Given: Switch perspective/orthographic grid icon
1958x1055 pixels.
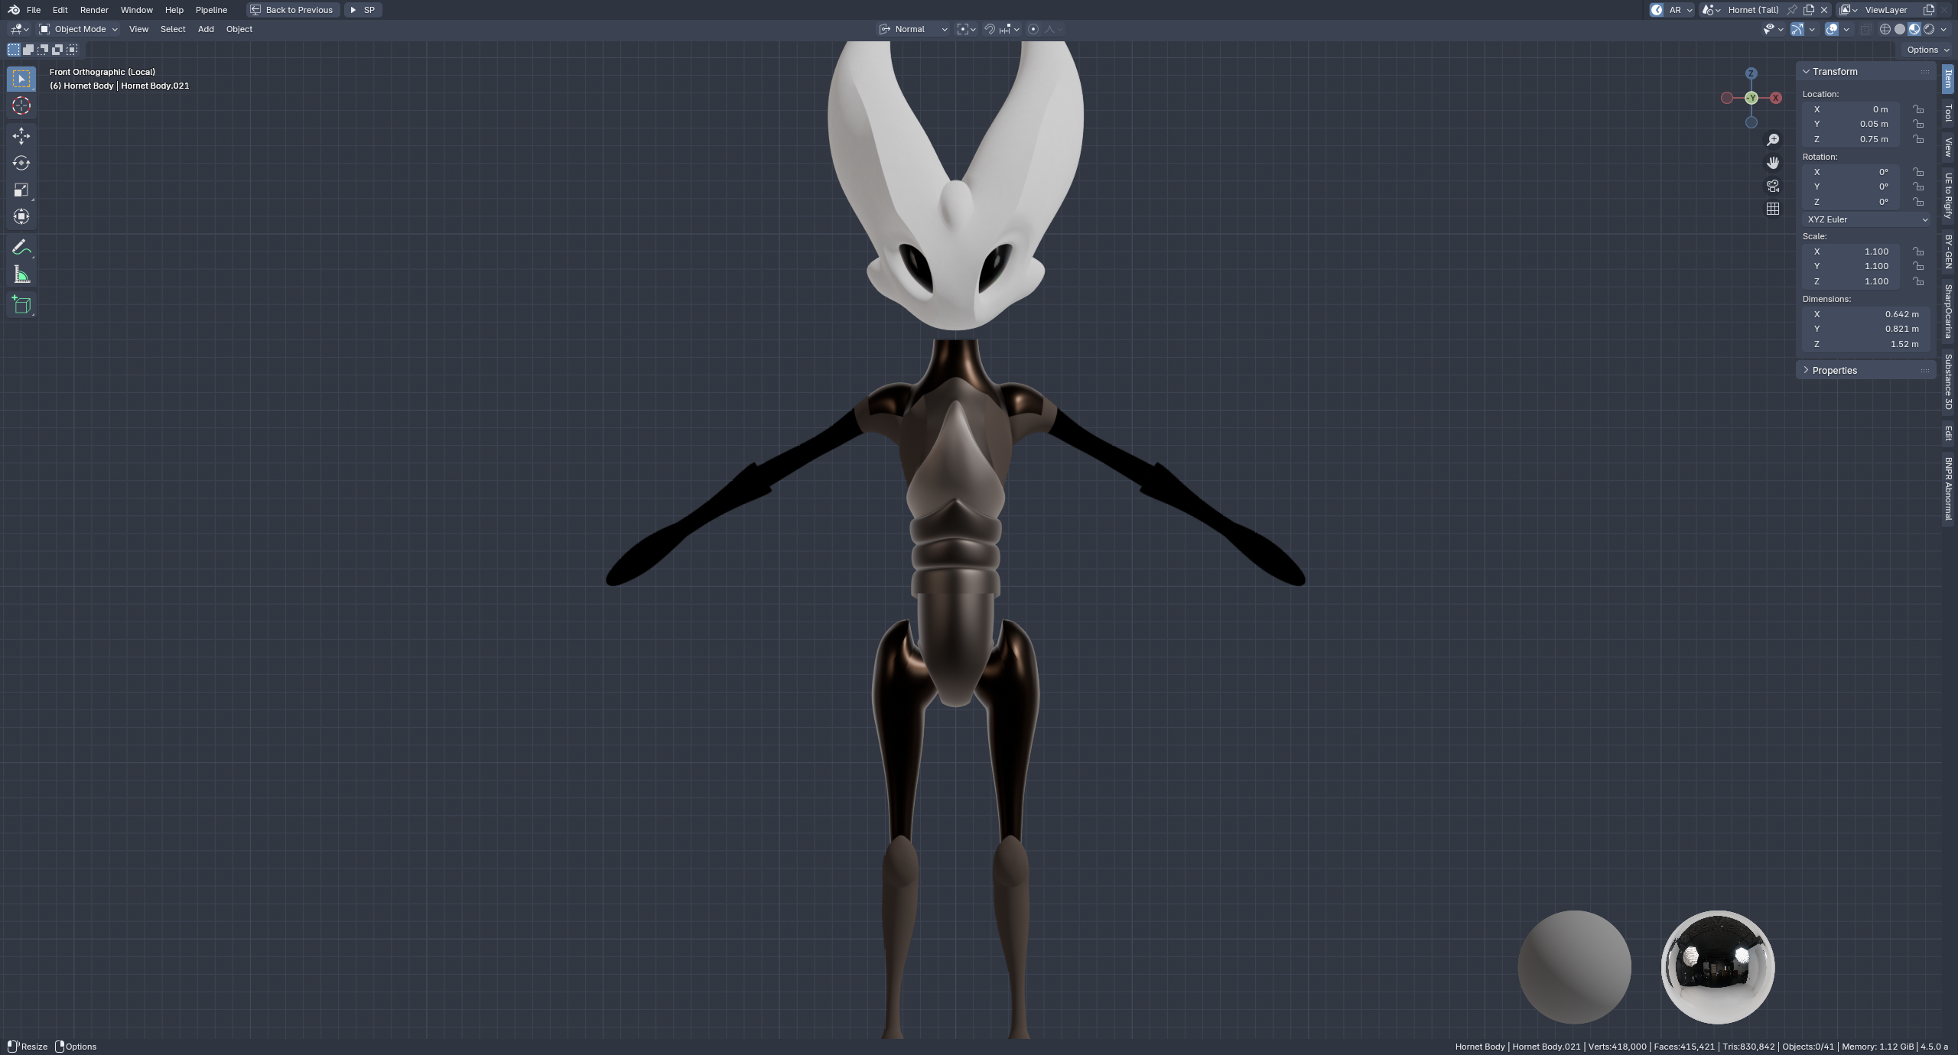Looking at the screenshot, I should tap(1773, 209).
